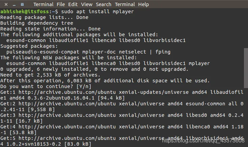
Task: Open the leftmost Terminal menu before File
Action: [44, 4]
